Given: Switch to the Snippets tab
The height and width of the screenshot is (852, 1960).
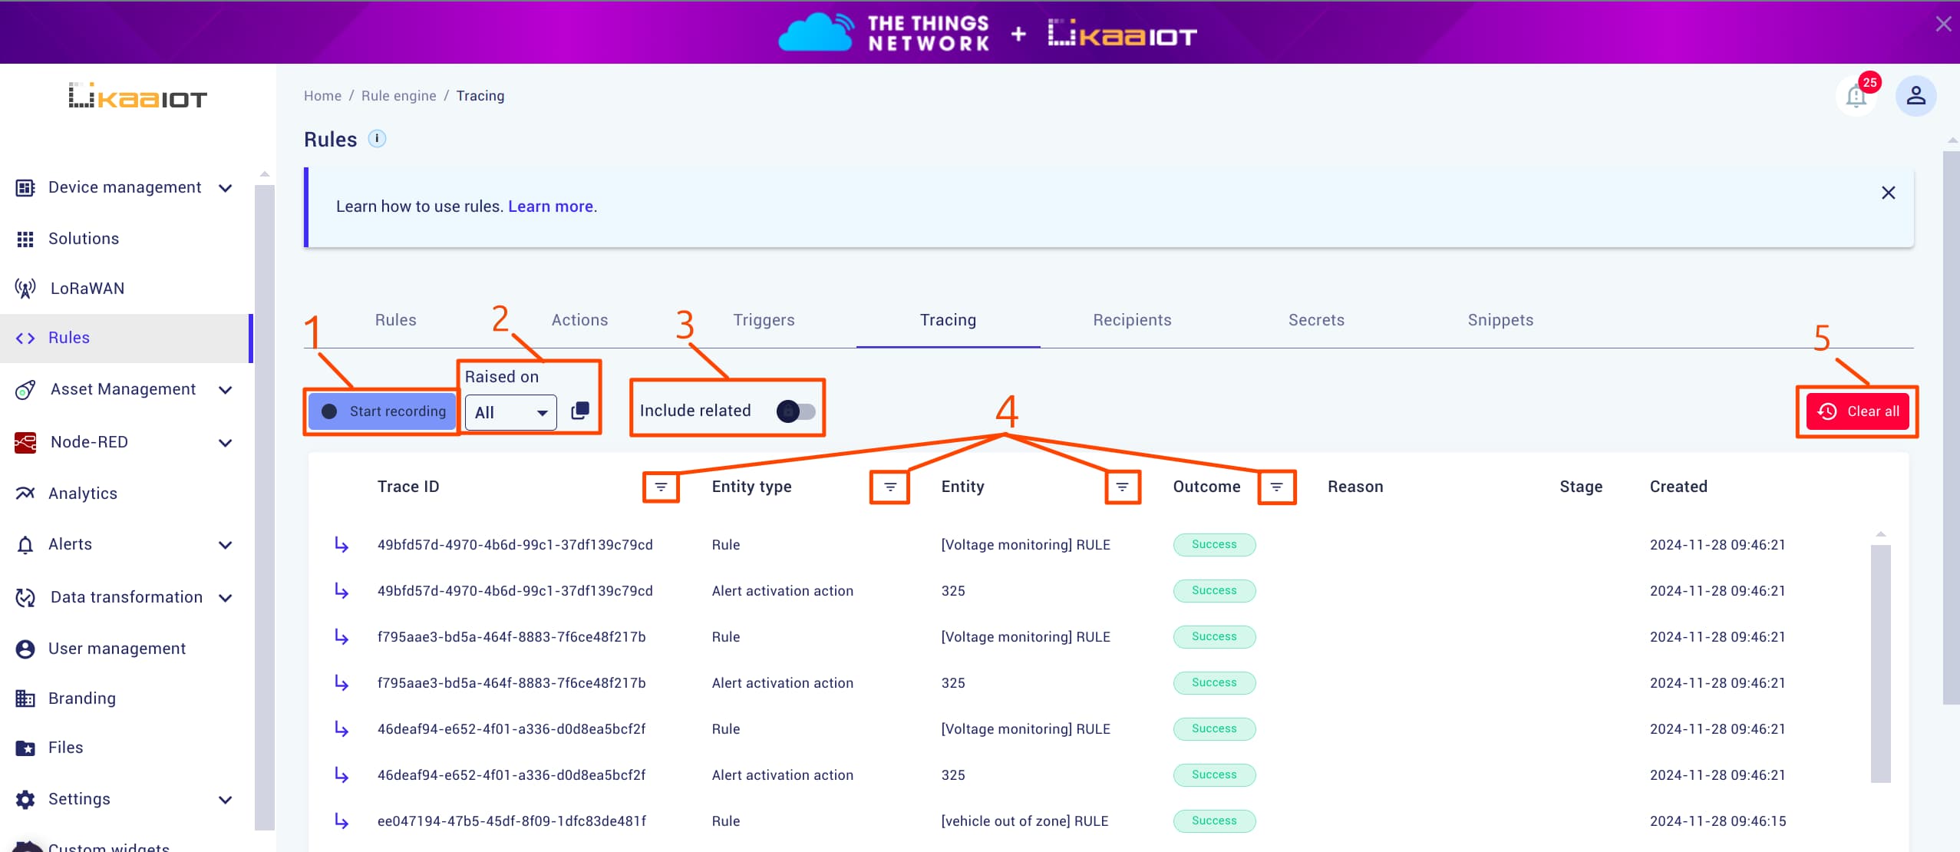Looking at the screenshot, I should pyautogui.click(x=1501, y=320).
